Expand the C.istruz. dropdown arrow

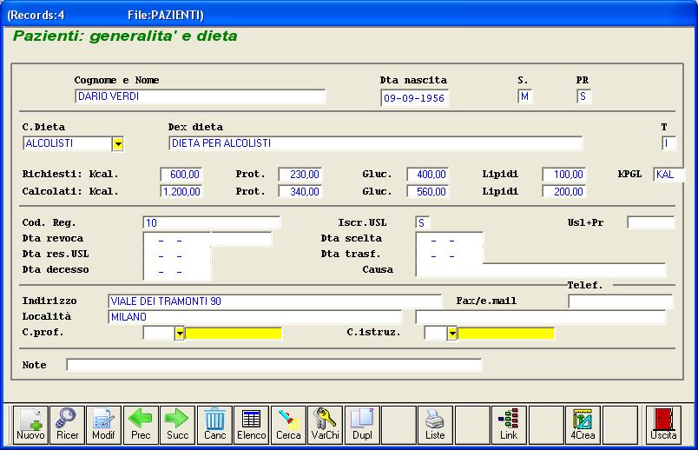(x=451, y=333)
